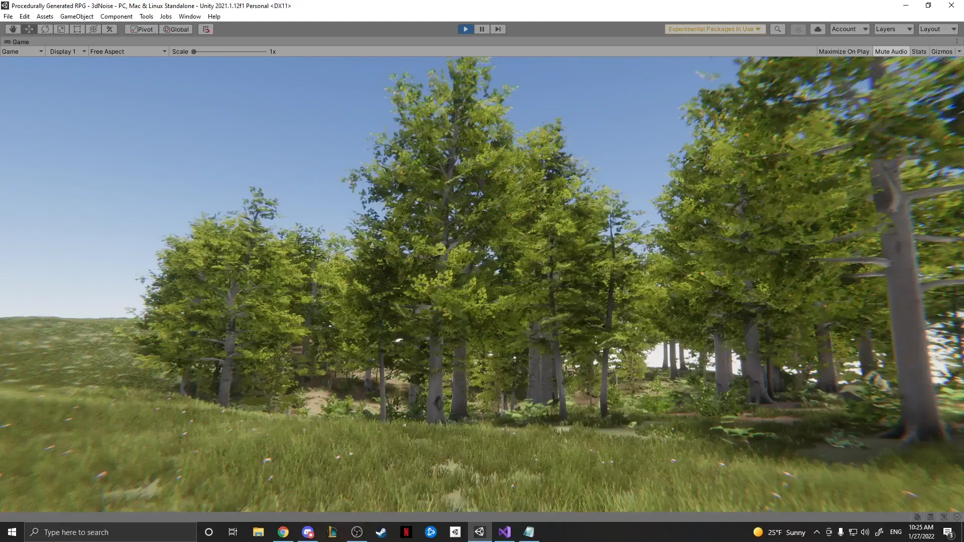964x542 pixels.
Task: Select the Move tool
Action: click(x=29, y=29)
